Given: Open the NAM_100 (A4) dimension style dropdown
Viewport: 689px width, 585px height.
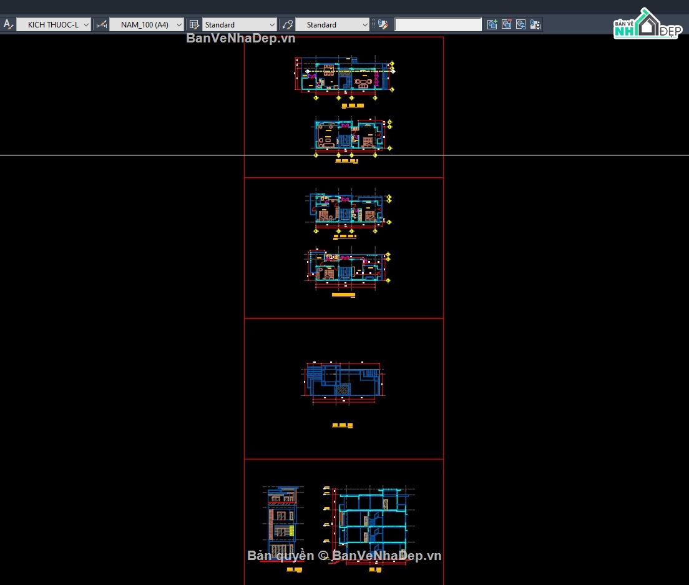Looking at the screenshot, I should [x=146, y=24].
